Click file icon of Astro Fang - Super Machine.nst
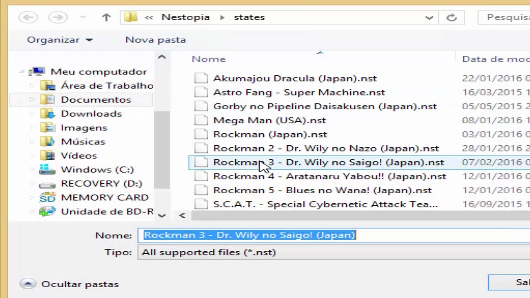The image size is (530, 298). [x=201, y=92]
